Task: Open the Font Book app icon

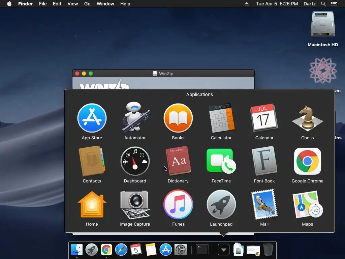Action: (264, 161)
